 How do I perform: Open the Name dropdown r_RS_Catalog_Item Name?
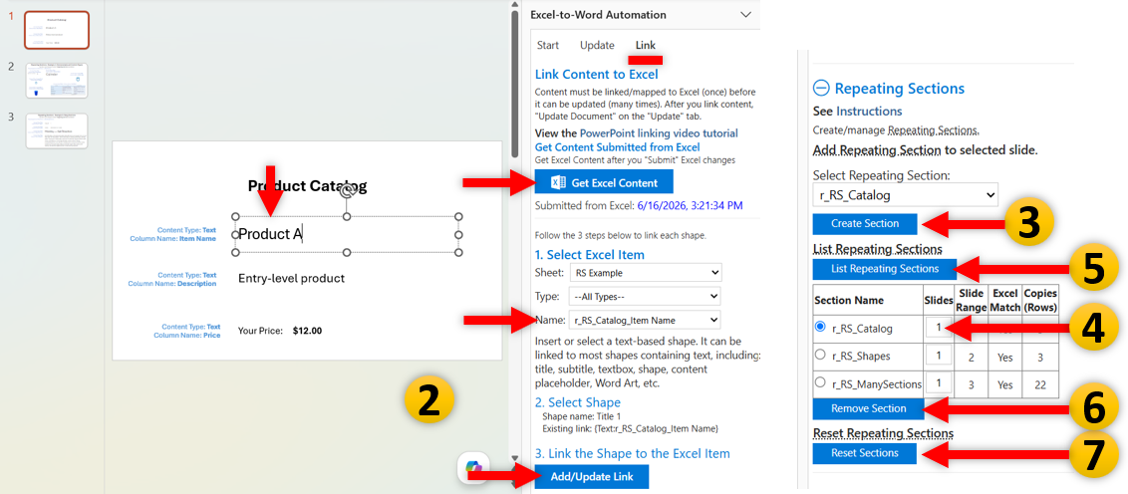coord(646,320)
